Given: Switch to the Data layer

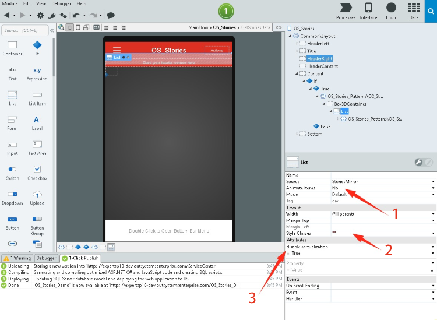Looking at the screenshot, I should [414, 10].
